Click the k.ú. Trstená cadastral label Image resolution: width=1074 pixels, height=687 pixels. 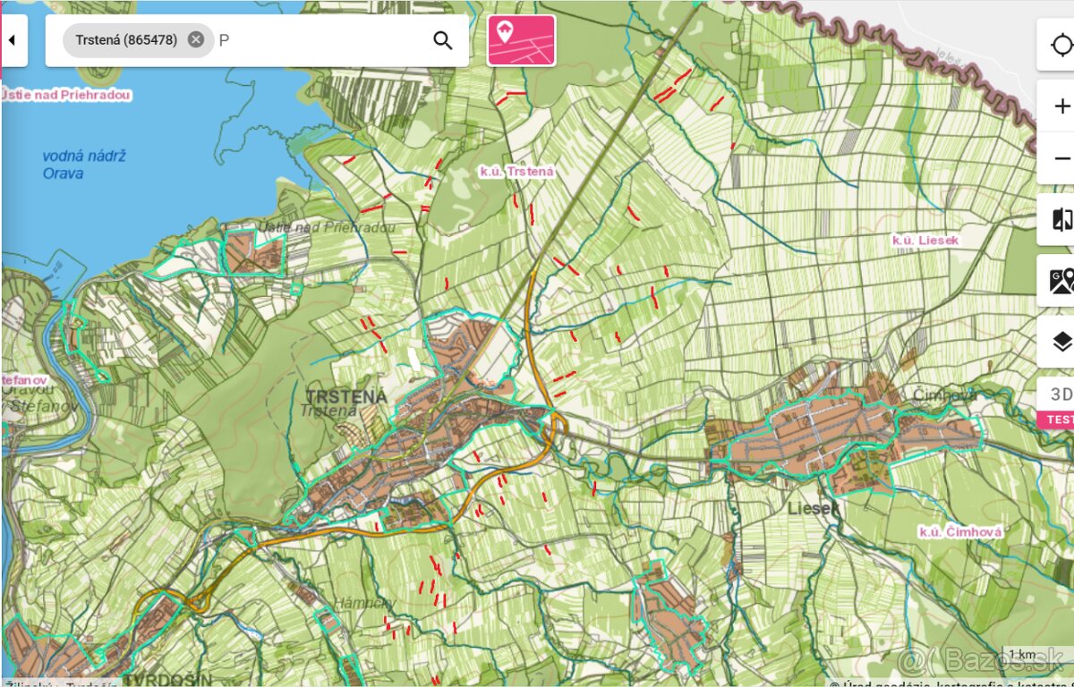(x=517, y=171)
